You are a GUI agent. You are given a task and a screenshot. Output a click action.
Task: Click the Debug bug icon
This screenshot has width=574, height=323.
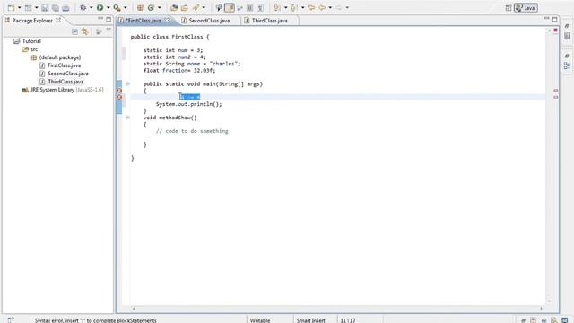click(83, 8)
